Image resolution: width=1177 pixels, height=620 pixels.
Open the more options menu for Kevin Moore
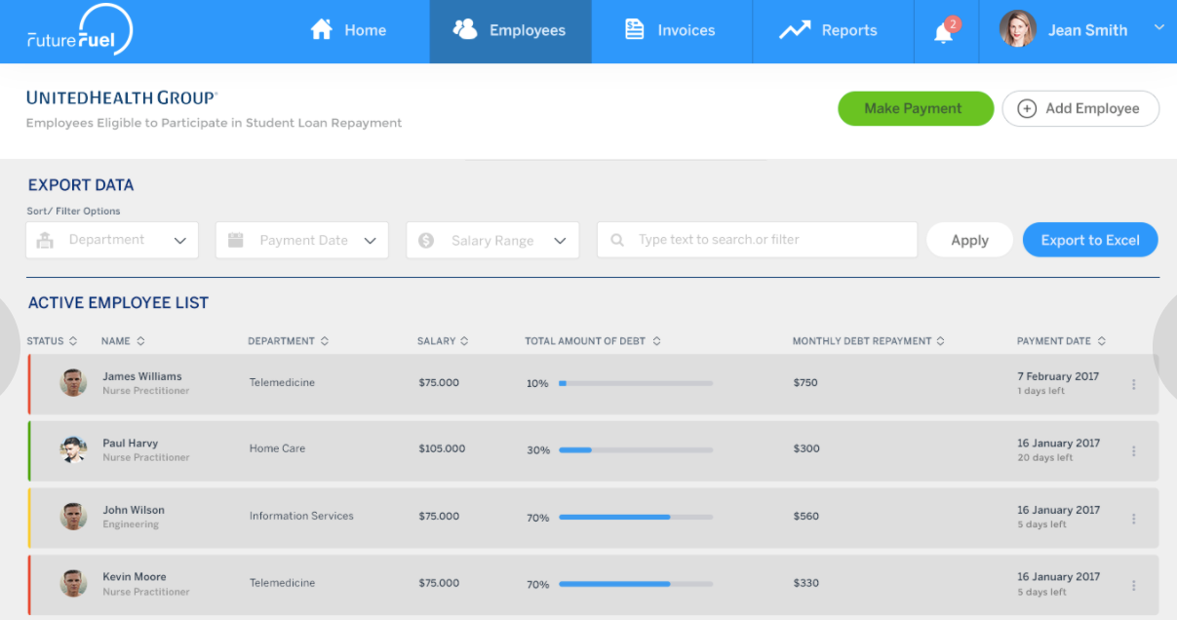[x=1133, y=585]
